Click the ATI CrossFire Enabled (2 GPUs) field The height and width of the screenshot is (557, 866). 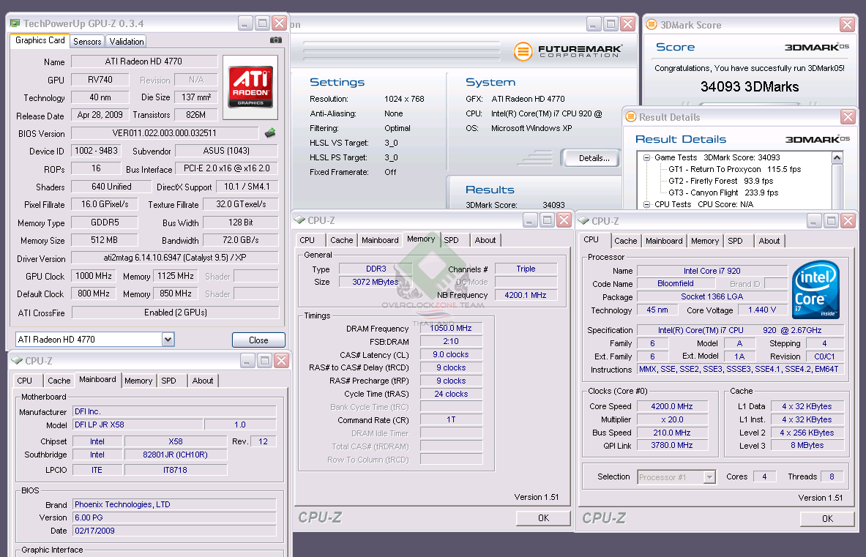tap(176, 313)
